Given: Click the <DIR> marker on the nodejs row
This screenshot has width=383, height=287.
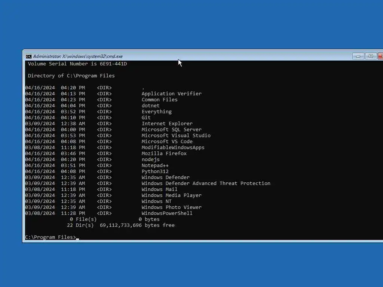Looking at the screenshot, I should tap(104, 160).
